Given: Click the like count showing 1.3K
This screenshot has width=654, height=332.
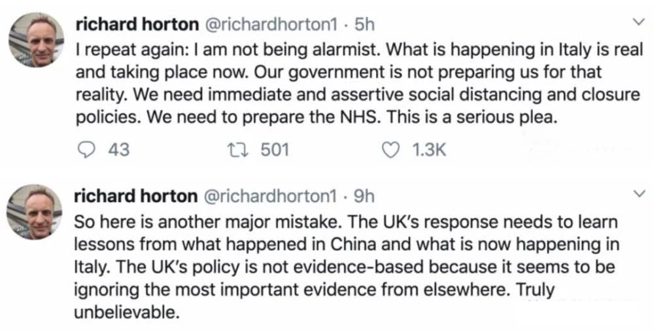Looking at the screenshot, I should click(x=429, y=150).
